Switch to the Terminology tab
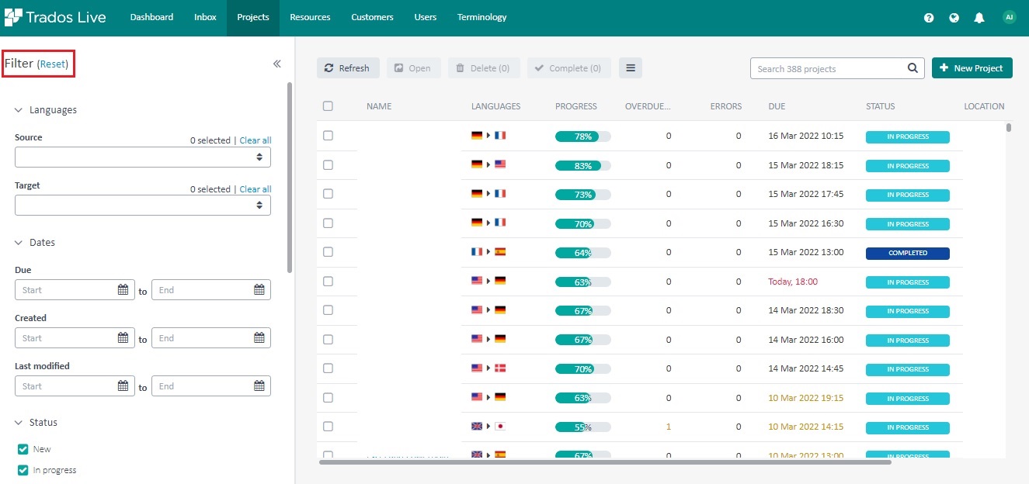This screenshot has height=484, width=1029. (481, 16)
